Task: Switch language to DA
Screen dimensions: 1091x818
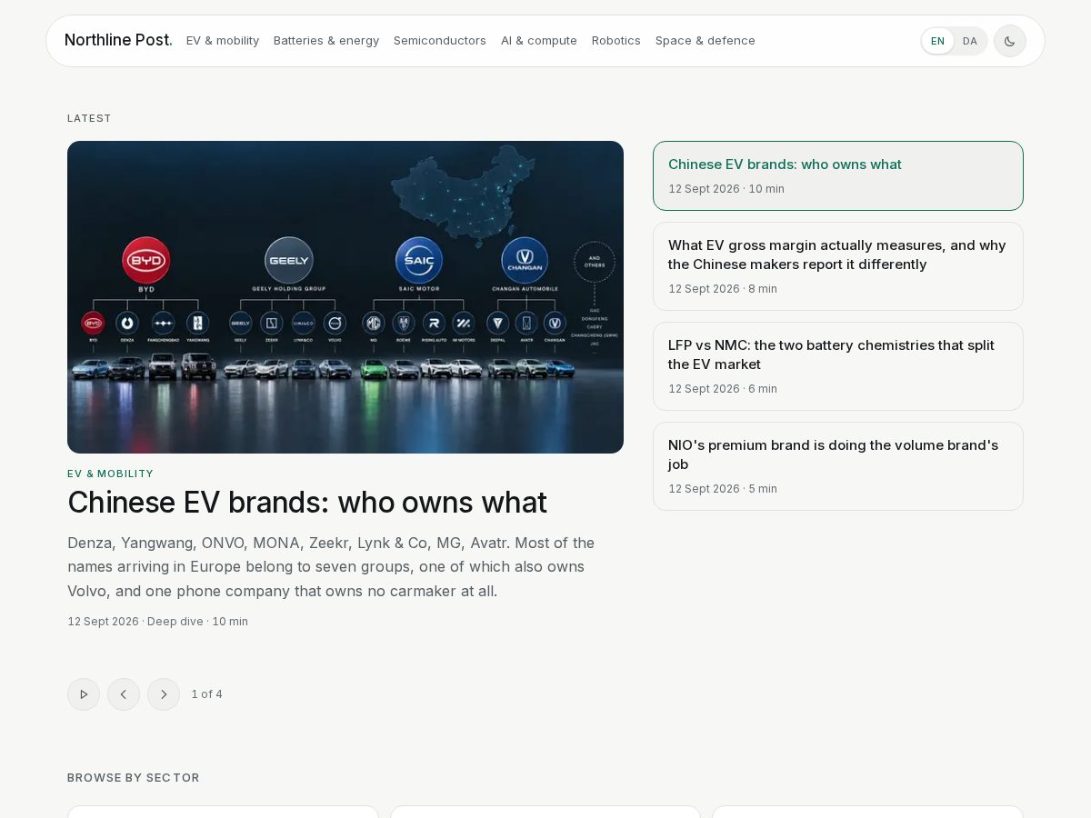Action: [x=970, y=41]
